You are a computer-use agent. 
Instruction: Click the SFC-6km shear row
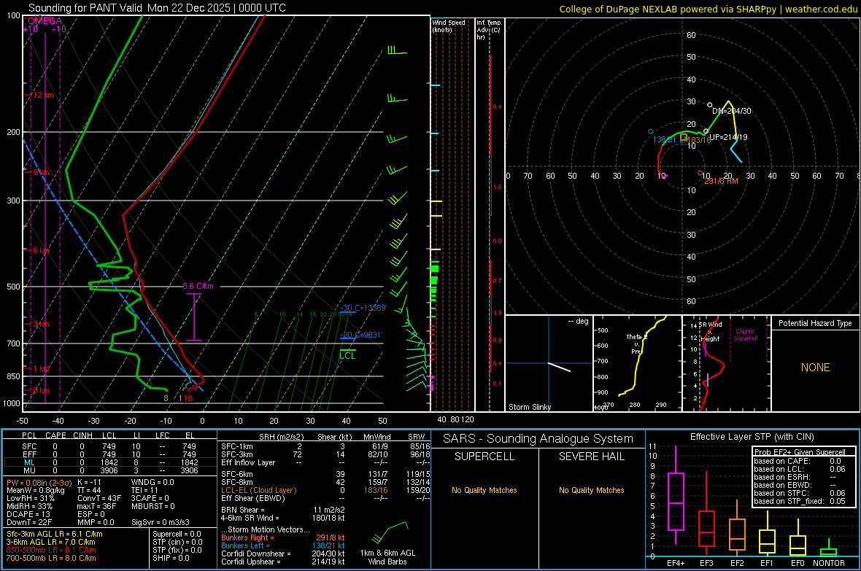[x=325, y=474]
